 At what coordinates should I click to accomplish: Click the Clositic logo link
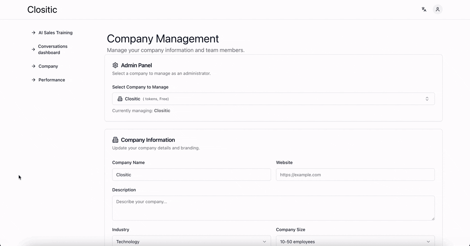coord(42,10)
